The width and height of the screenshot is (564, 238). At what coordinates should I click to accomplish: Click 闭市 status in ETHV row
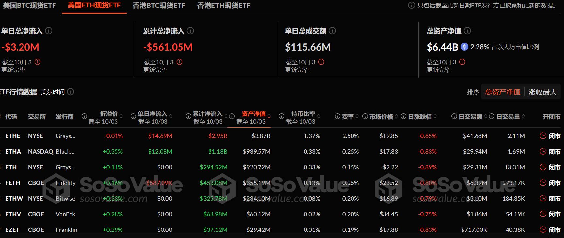pyautogui.click(x=555, y=214)
